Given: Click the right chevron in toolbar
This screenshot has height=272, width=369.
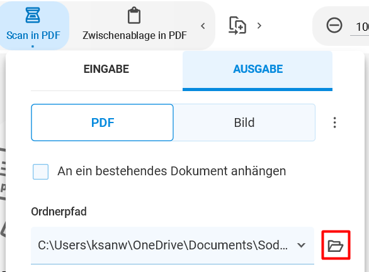Looking at the screenshot, I should [x=259, y=25].
